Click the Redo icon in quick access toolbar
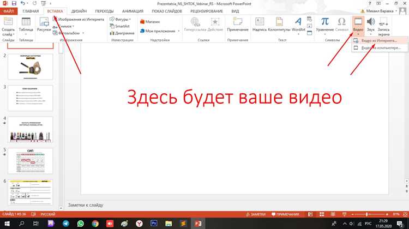The width and height of the screenshot is (409, 229). (35, 3)
